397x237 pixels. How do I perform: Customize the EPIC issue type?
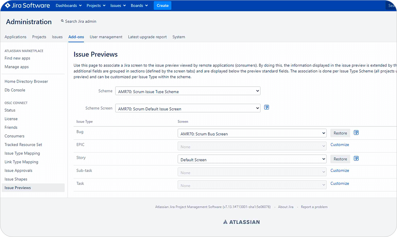(x=340, y=144)
